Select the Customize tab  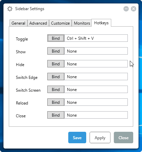pos(61,23)
